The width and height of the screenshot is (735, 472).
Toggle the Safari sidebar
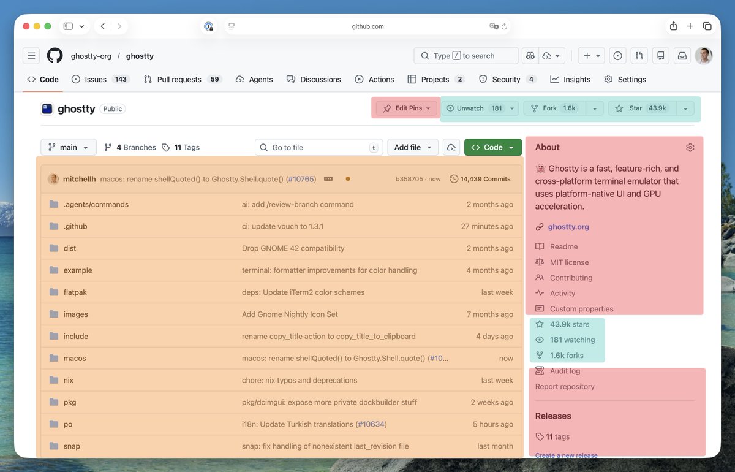point(68,26)
